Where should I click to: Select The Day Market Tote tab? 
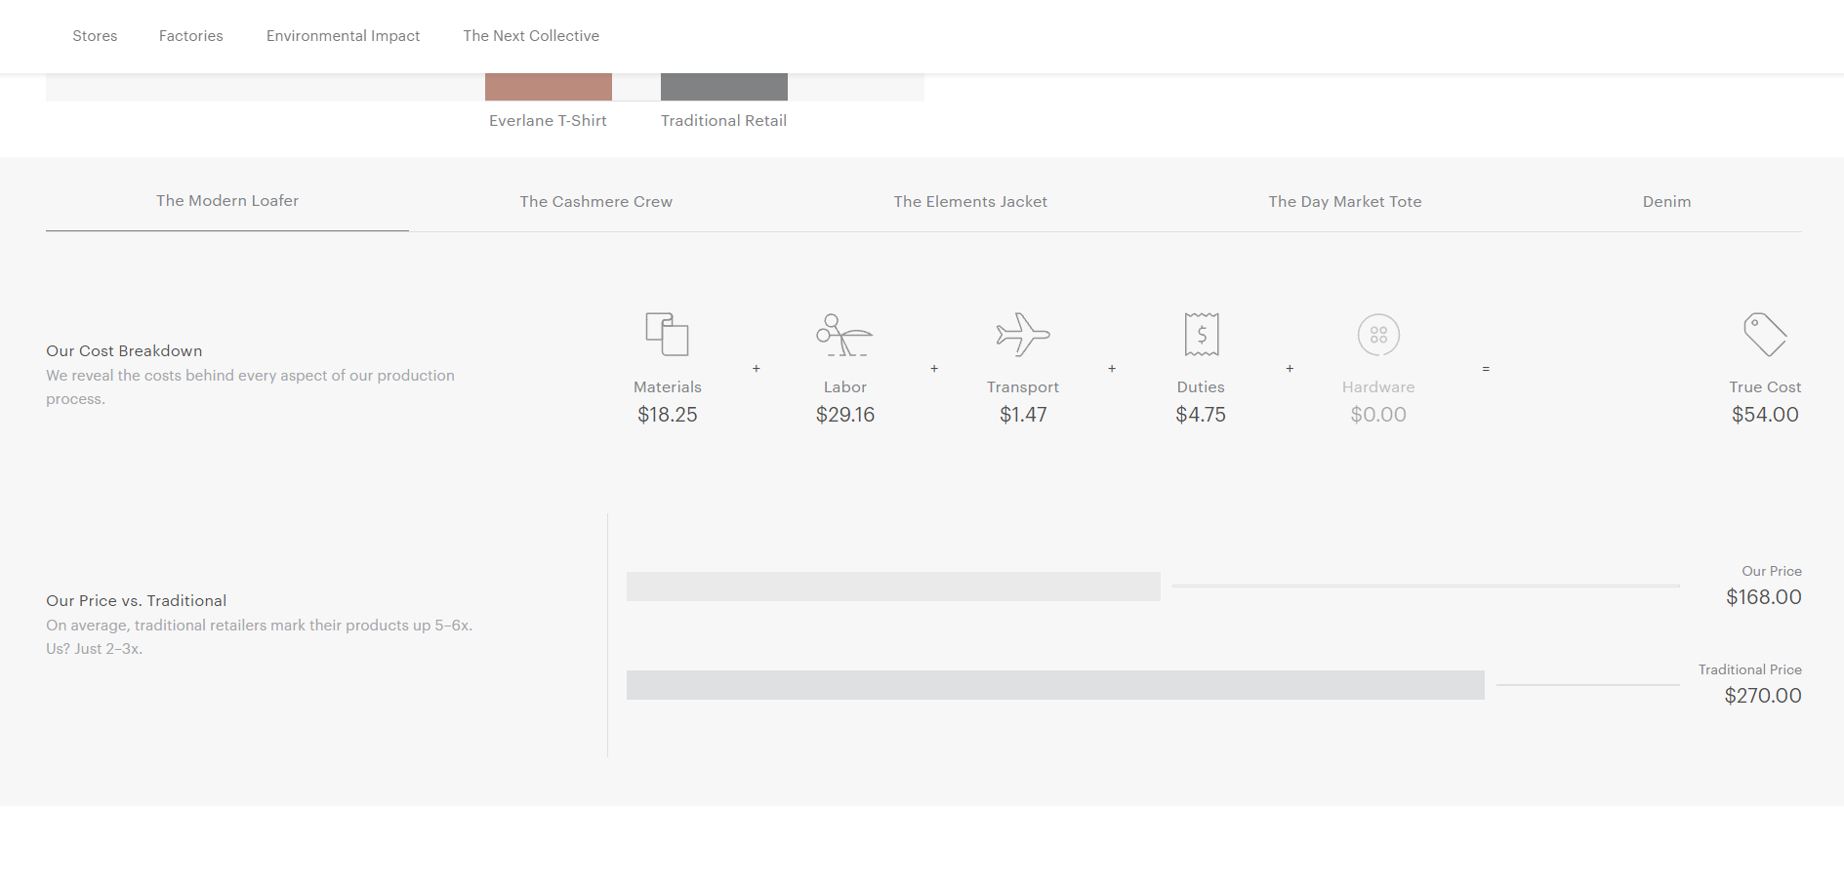pos(1345,201)
